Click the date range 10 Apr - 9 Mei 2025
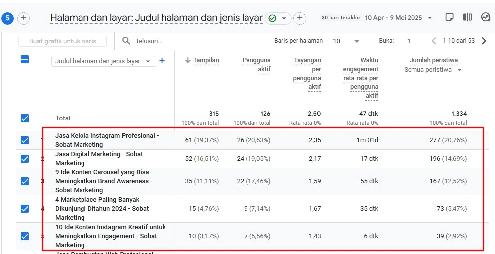The width and height of the screenshot is (495, 254). pyautogui.click(x=393, y=18)
